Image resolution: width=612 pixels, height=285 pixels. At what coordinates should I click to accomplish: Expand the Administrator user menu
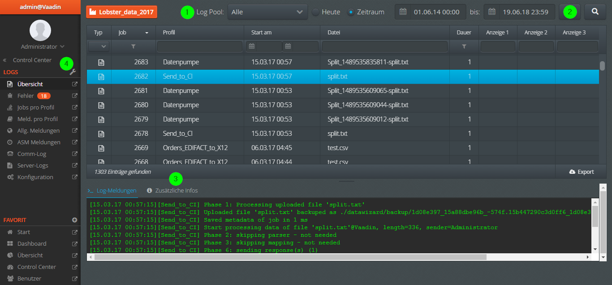pyautogui.click(x=43, y=46)
